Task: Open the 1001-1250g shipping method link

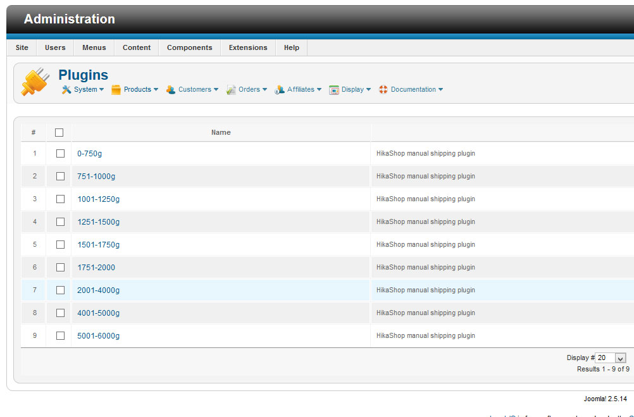Action: point(98,199)
